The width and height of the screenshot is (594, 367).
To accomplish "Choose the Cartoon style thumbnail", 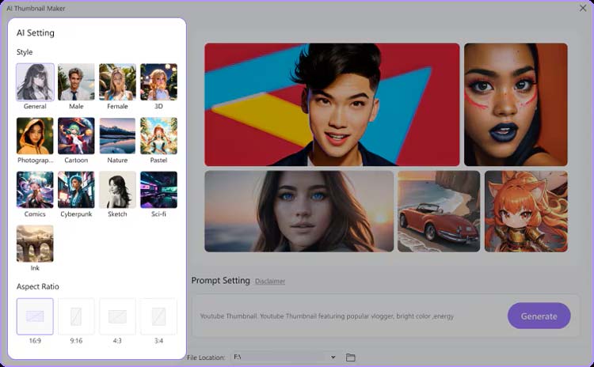I will 76,136.
